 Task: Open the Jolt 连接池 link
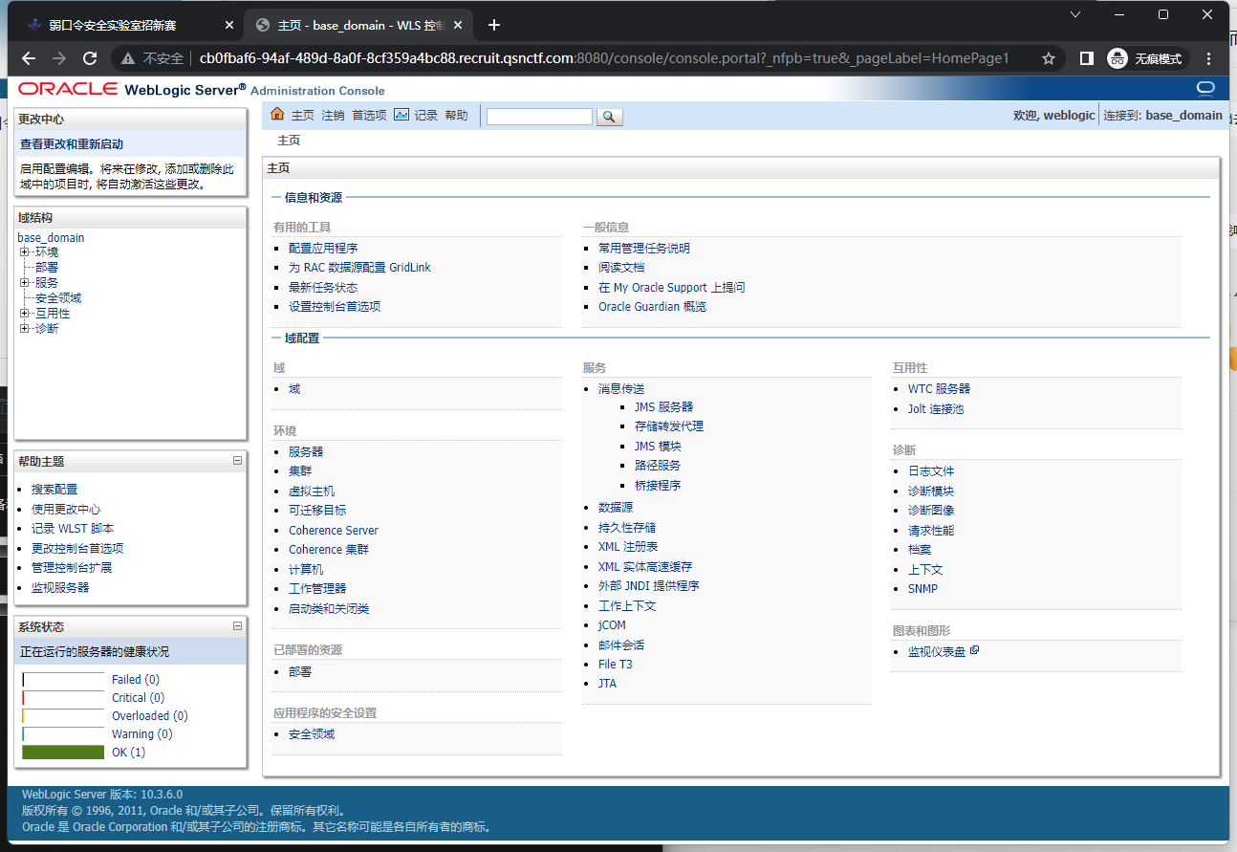point(936,408)
